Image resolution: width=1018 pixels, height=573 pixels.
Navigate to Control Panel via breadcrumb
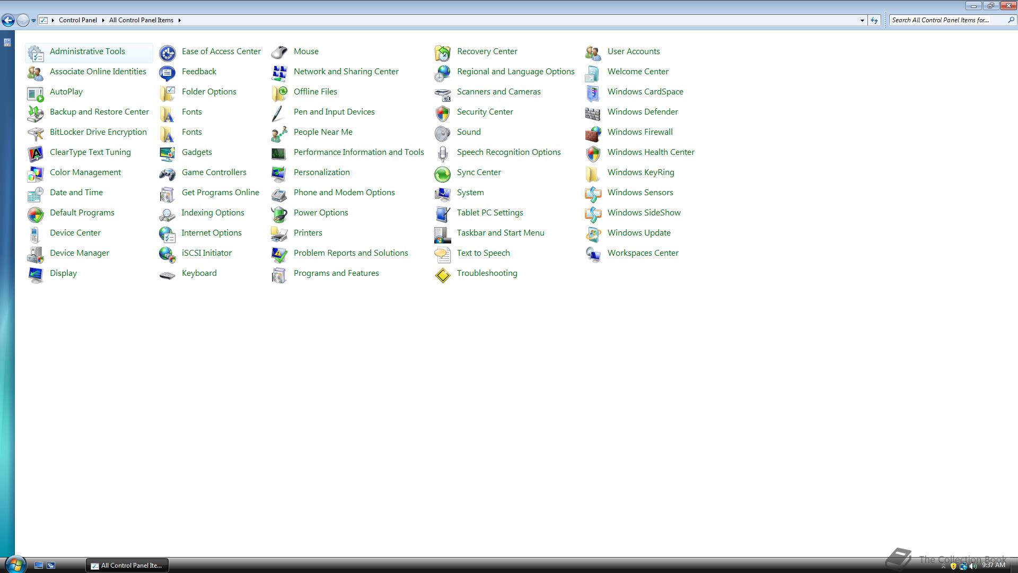coord(77,20)
